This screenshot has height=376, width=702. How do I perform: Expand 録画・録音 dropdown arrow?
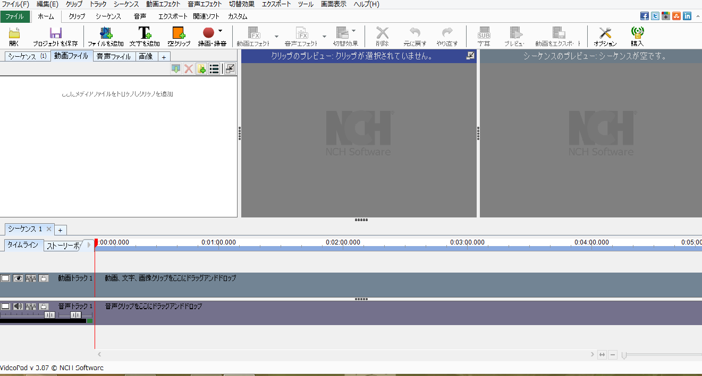click(x=220, y=31)
